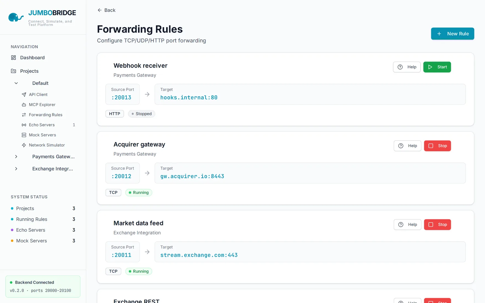Click the stop square icon on Acquirer gateway

(x=431, y=146)
